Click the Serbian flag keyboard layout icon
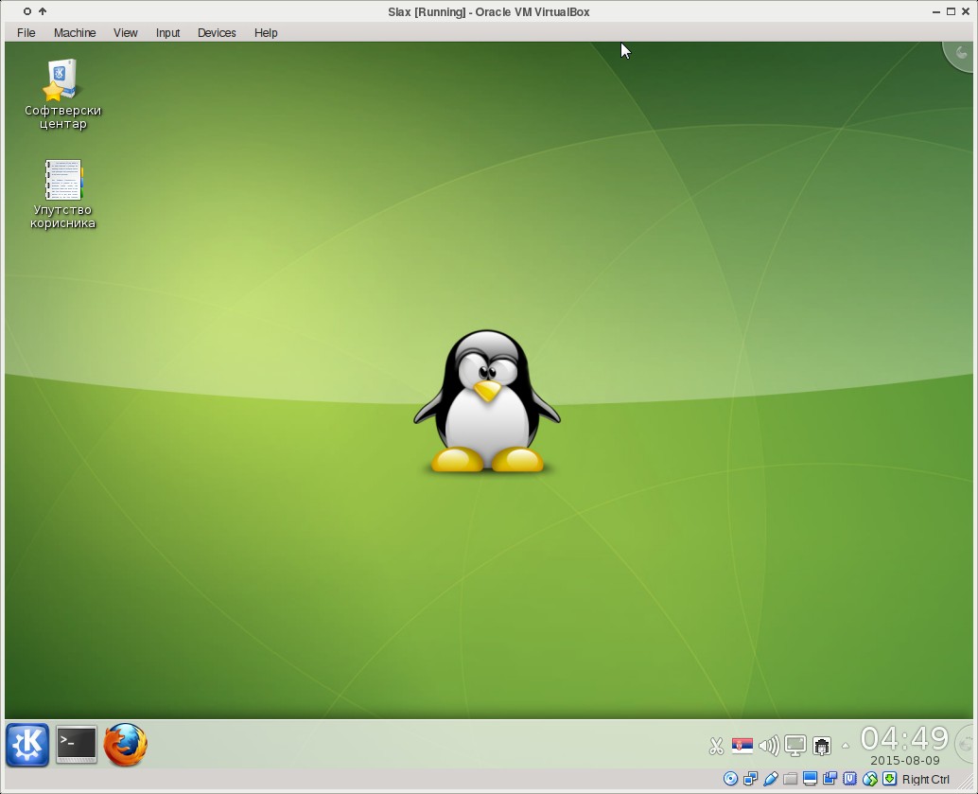978x794 pixels. pos(742,746)
